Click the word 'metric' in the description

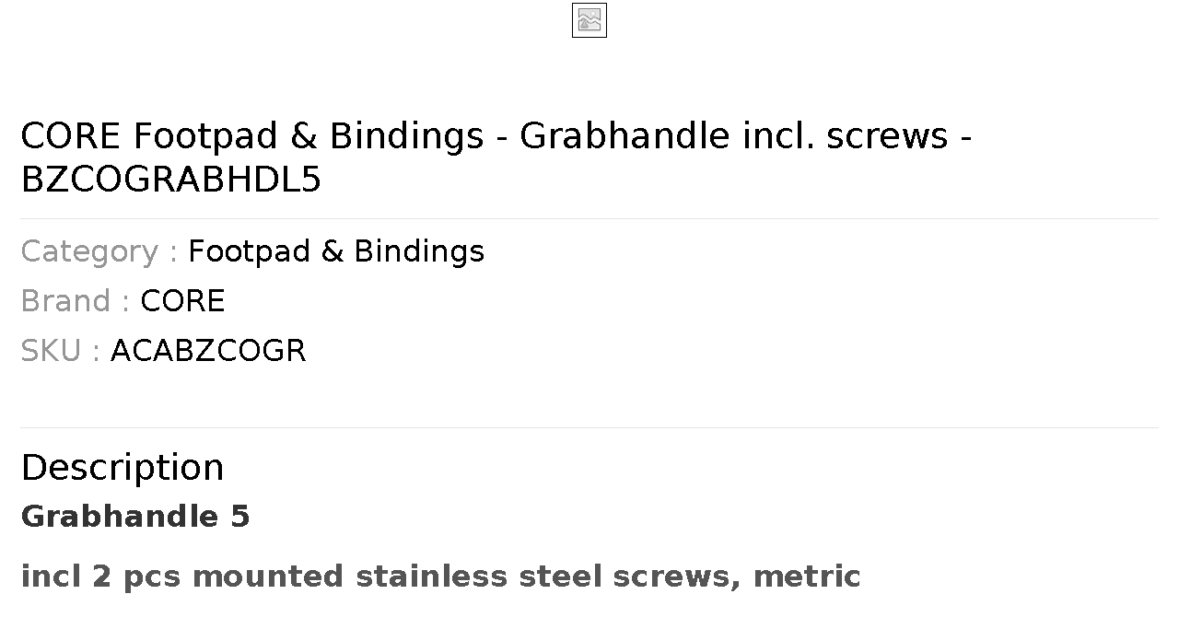click(807, 577)
